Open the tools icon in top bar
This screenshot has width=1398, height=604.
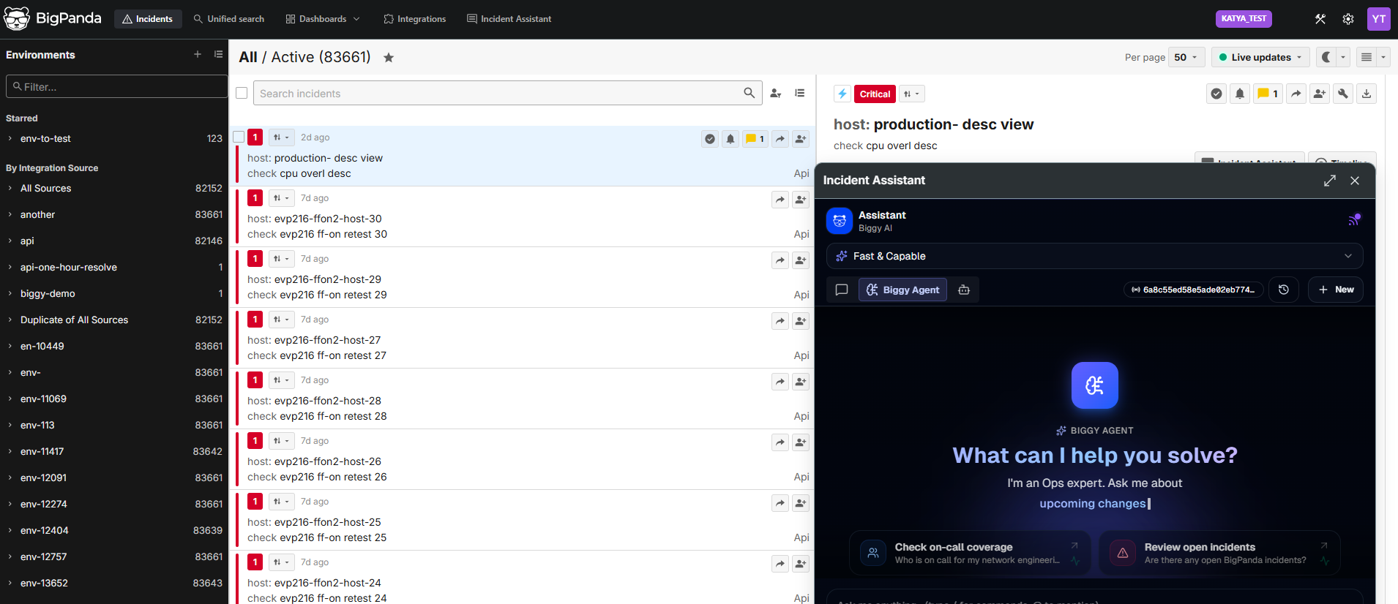click(x=1320, y=19)
